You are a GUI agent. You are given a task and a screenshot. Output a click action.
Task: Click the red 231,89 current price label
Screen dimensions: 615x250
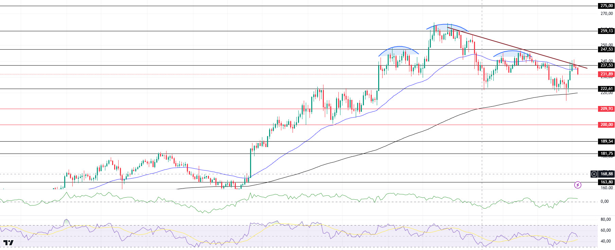[606, 74]
